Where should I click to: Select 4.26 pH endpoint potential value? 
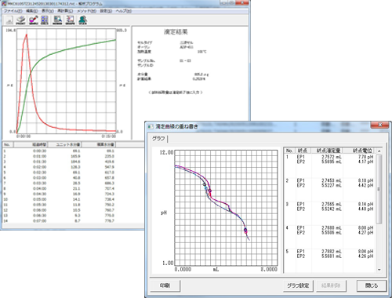click(365, 256)
